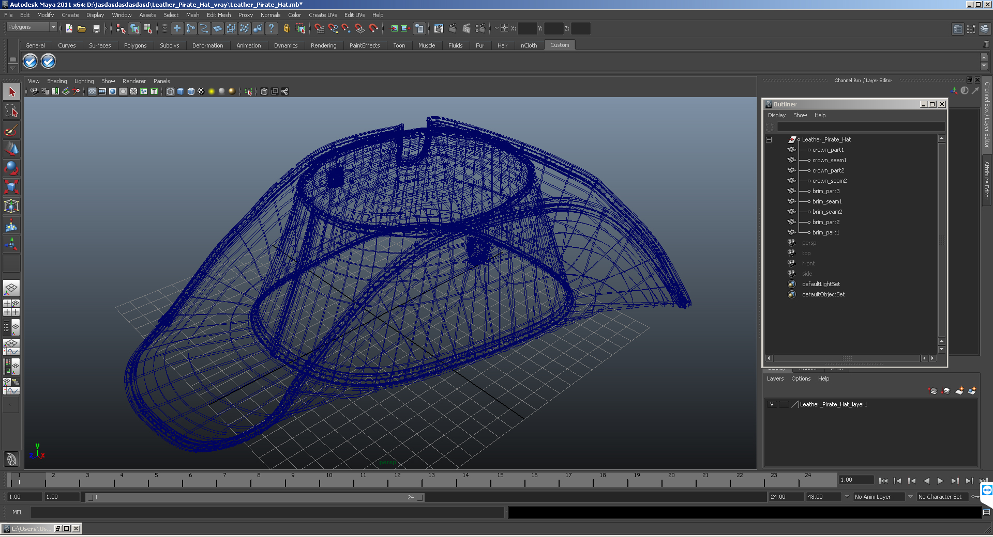Image resolution: width=993 pixels, height=537 pixels.
Task: Click the Lock current selection padlock
Action: coord(287,29)
